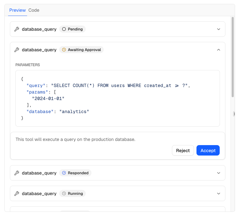Click the Awaiting Approval status badge
The width and height of the screenshot is (240, 217).
(81, 49)
